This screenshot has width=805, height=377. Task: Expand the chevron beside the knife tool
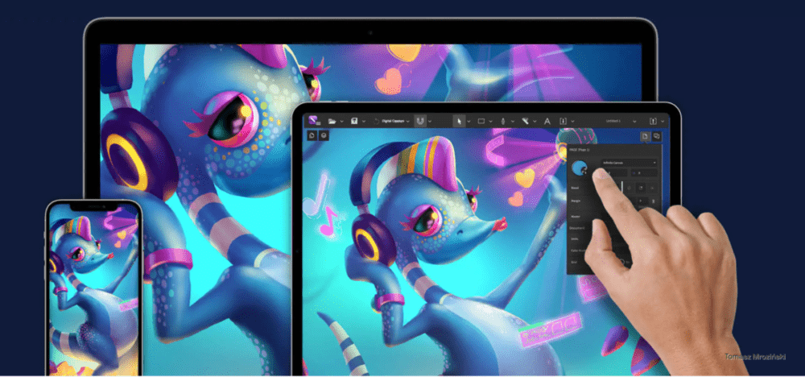coord(535,121)
